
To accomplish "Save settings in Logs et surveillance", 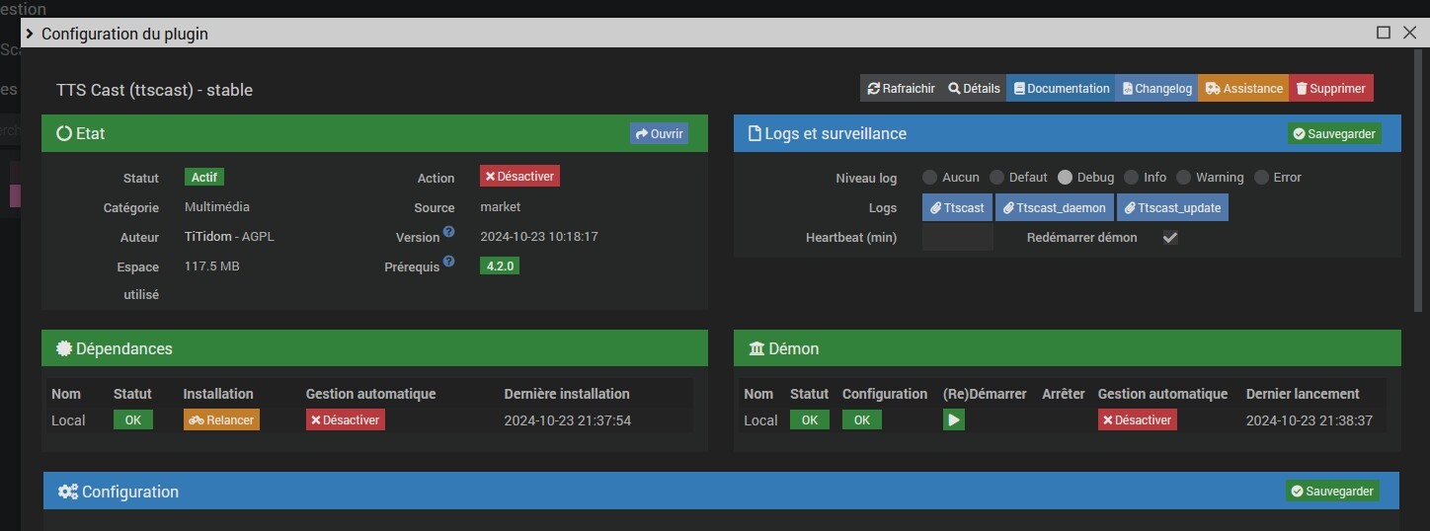I will (x=1332, y=133).
